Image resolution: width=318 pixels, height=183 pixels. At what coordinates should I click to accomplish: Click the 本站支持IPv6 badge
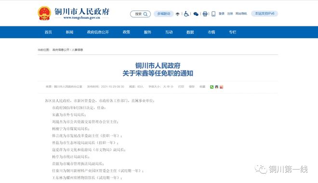tap(265, 13)
